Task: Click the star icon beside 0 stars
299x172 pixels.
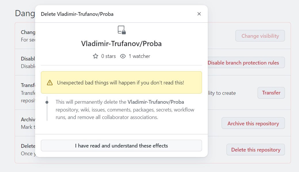Action: 96,56
